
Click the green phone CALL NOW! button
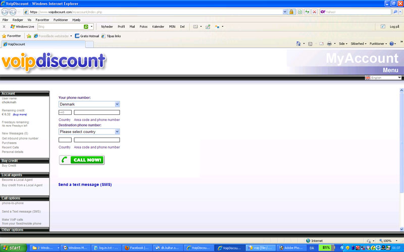coord(82,160)
